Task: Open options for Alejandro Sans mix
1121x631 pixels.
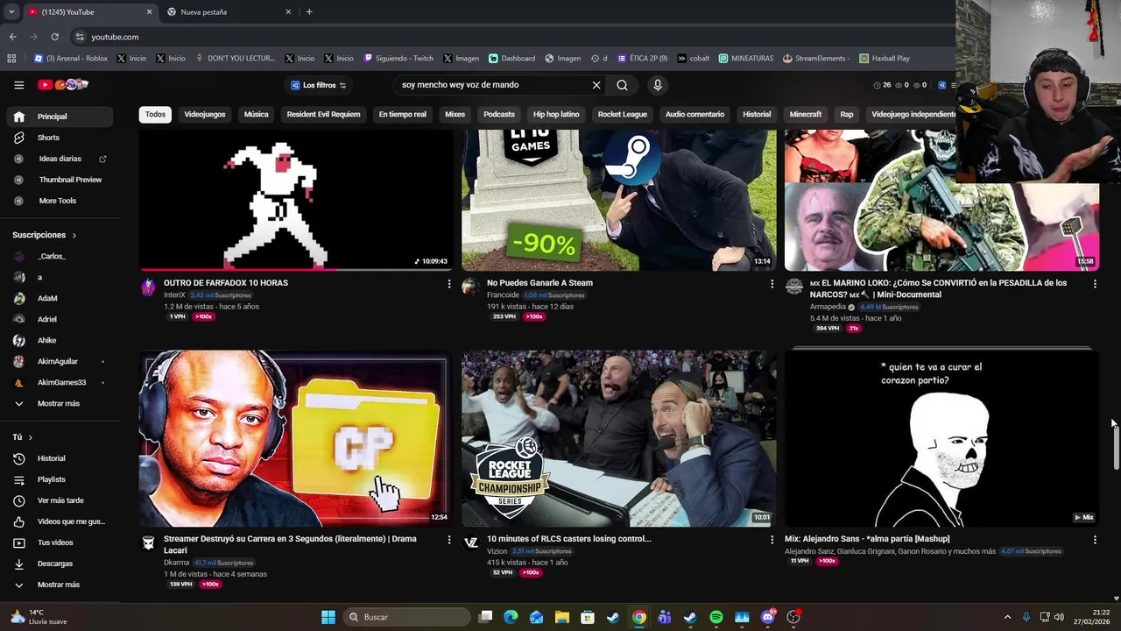Action: pos(1095,540)
